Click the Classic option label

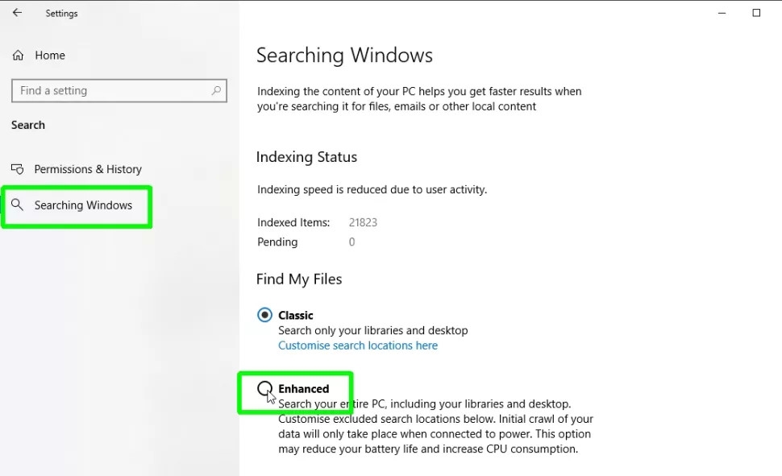(x=296, y=315)
